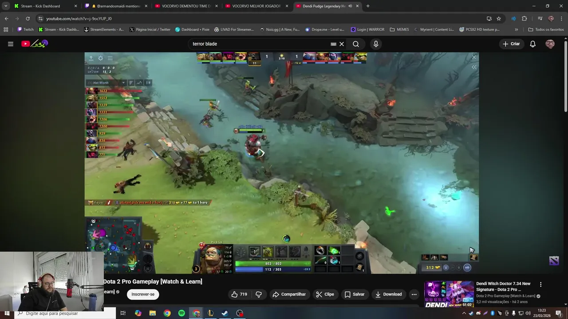The width and height of the screenshot is (568, 319).
Task: Like the video with thumbs up
Action: click(x=239, y=294)
